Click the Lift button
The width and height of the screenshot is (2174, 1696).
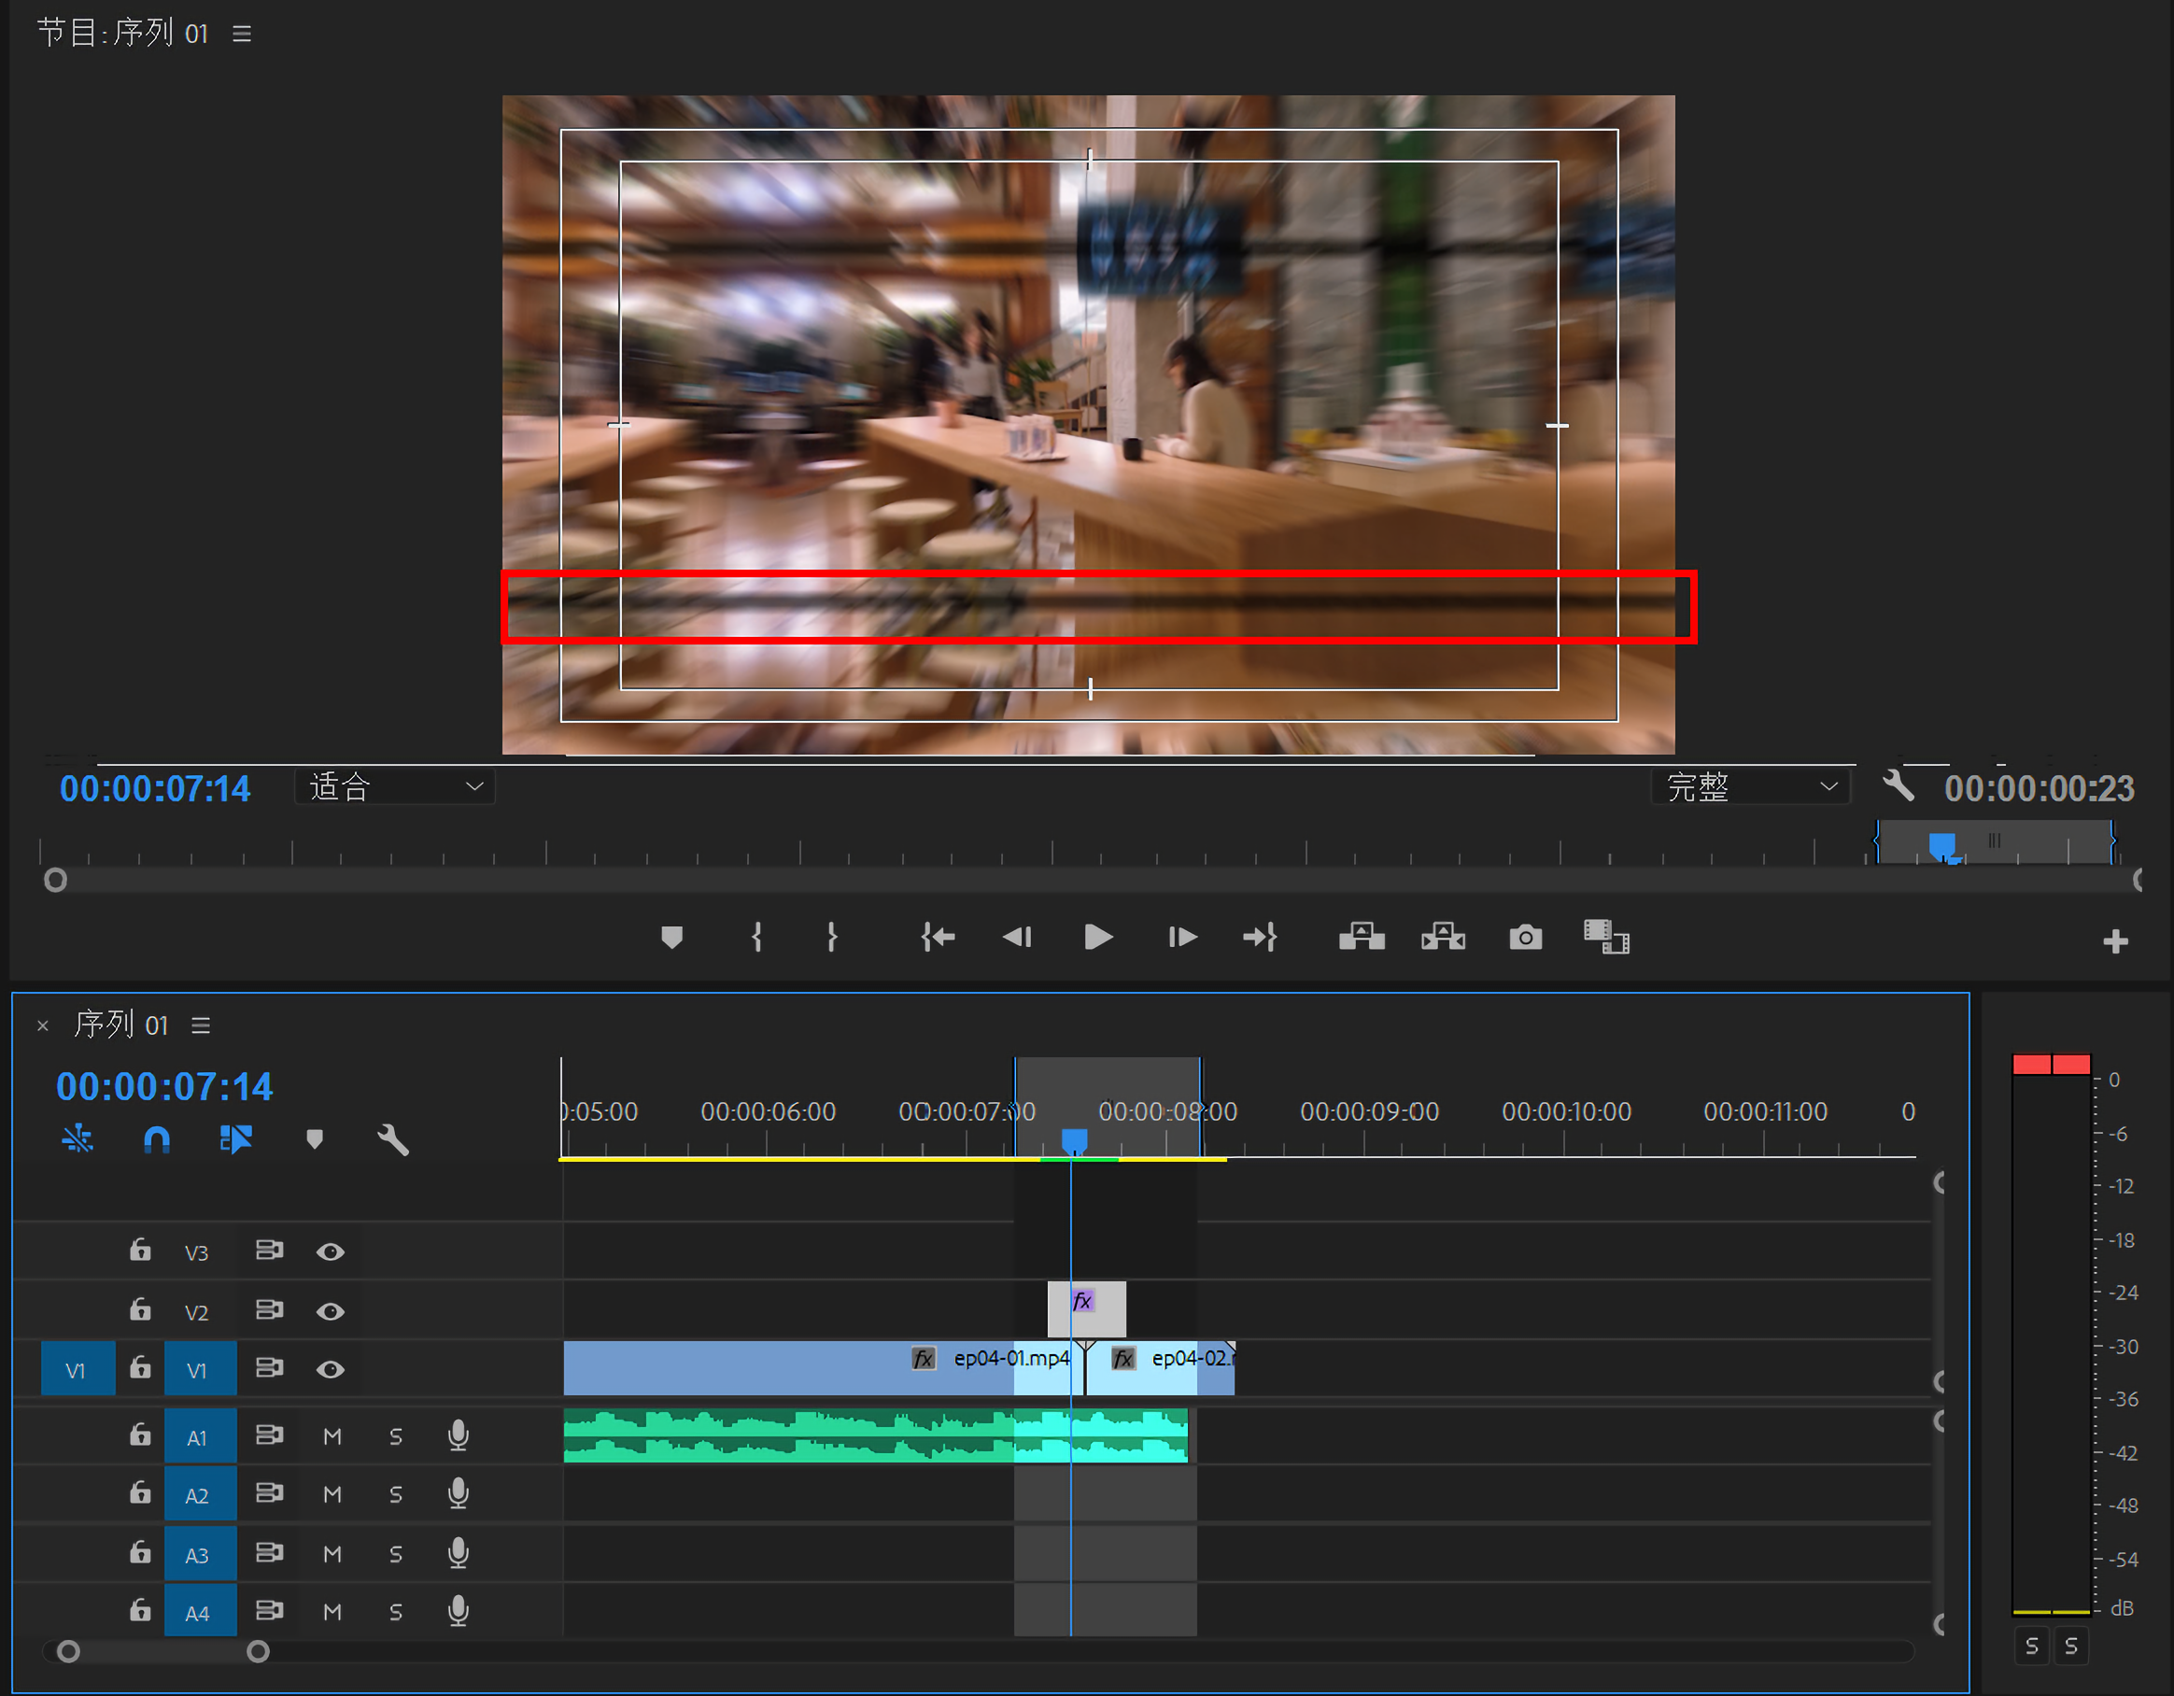click(x=1362, y=937)
